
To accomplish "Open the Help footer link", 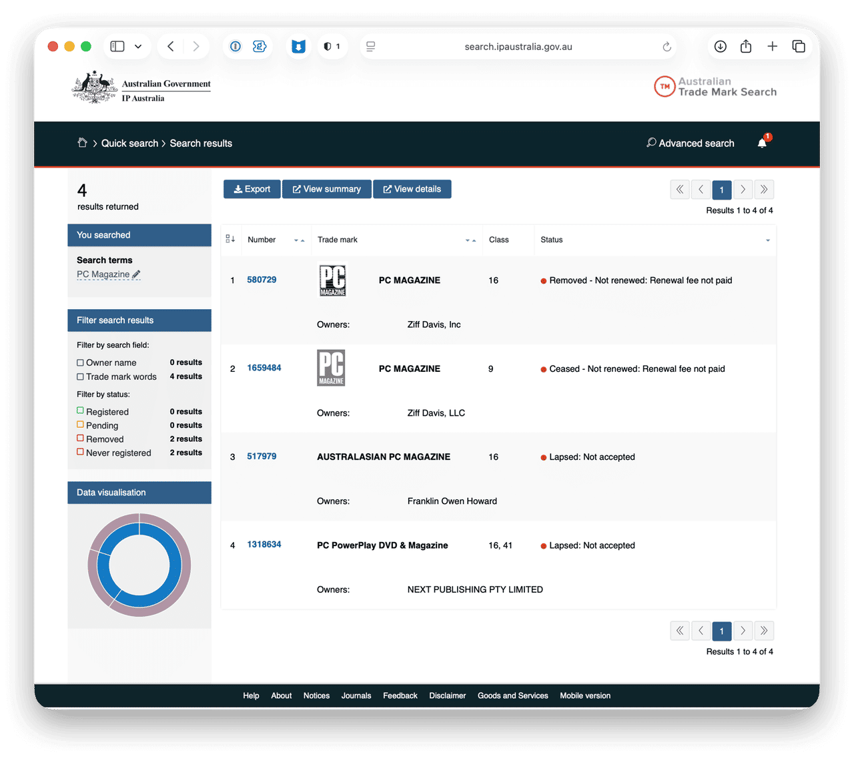I will click(x=251, y=696).
